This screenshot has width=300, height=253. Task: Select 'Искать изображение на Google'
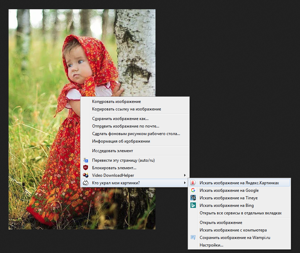coord(239,190)
